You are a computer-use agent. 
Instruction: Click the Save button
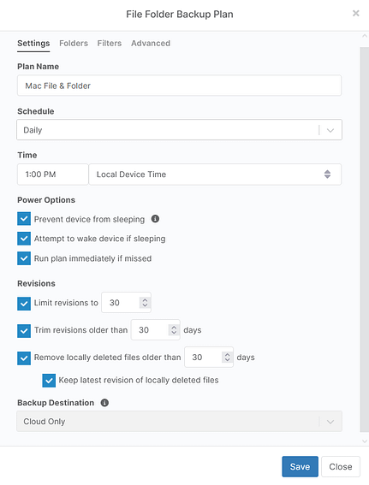coord(300,466)
